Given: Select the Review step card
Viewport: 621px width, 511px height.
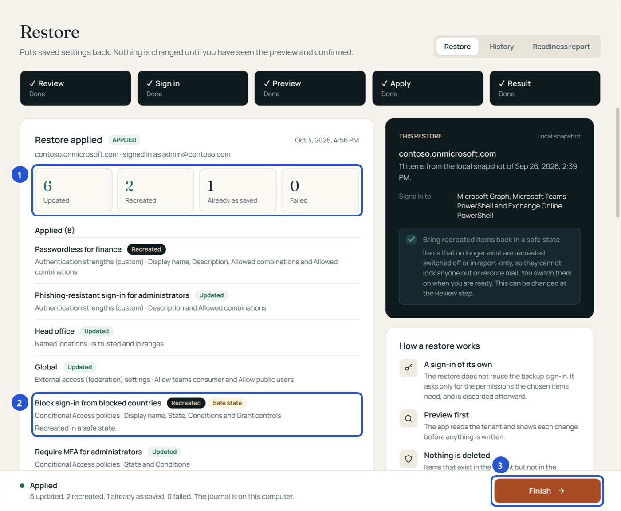Looking at the screenshot, I should click(75, 88).
